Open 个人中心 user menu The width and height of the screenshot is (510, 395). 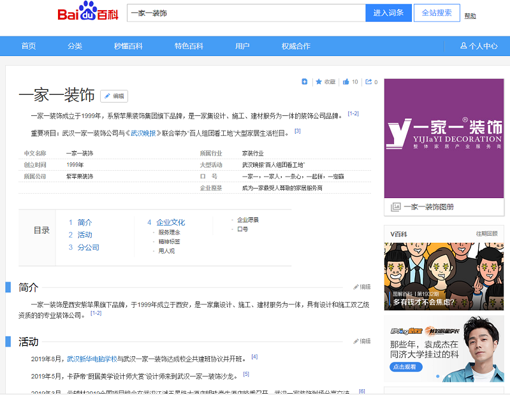point(479,46)
